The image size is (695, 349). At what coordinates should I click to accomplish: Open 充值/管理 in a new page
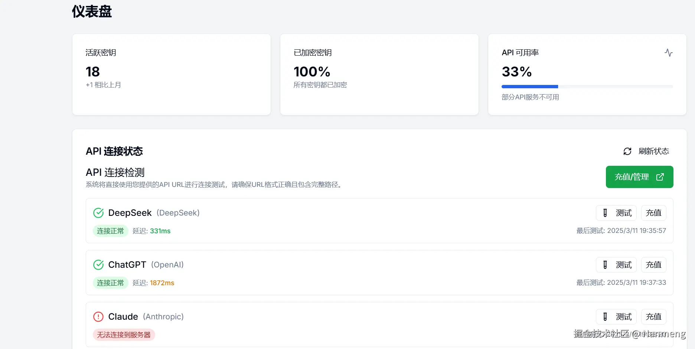(639, 177)
